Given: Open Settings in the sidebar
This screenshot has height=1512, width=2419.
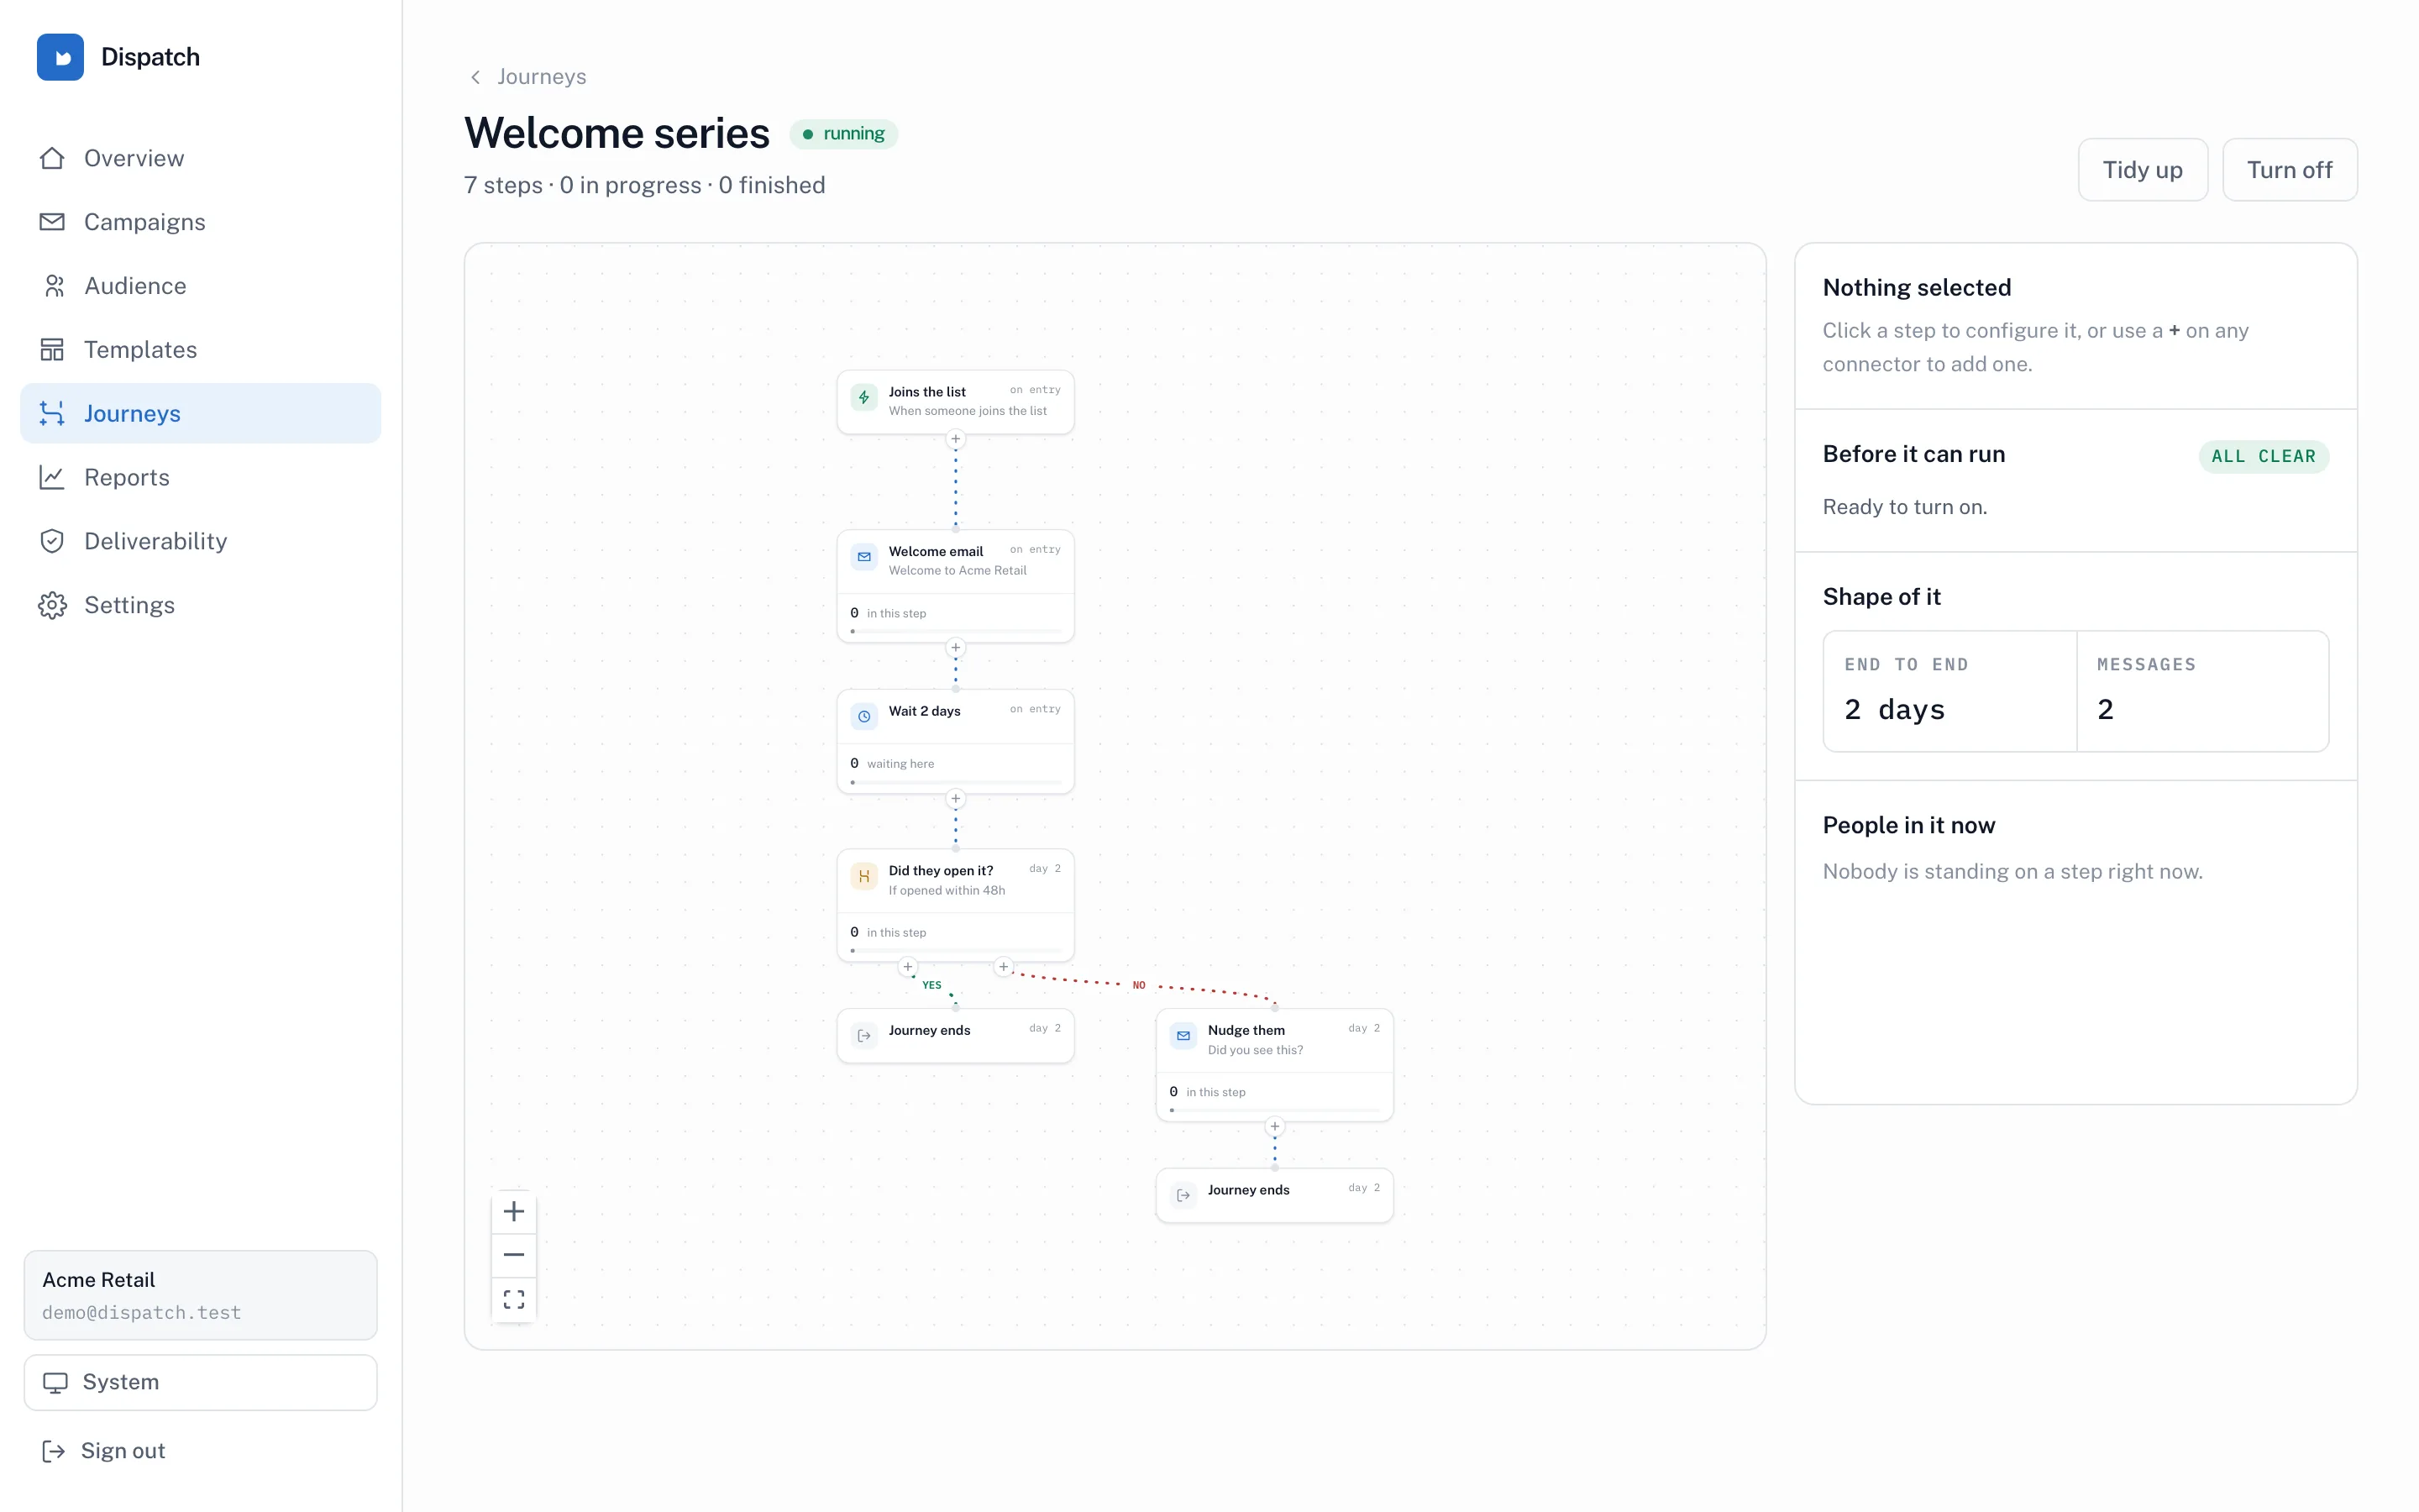Looking at the screenshot, I should coord(201,605).
